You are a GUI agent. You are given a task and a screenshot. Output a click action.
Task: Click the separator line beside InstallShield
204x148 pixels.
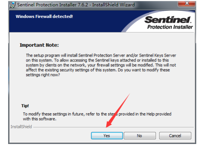113,127
